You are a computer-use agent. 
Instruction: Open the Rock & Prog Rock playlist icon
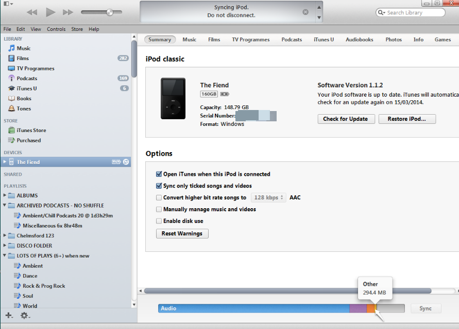pyautogui.click(x=18, y=286)
